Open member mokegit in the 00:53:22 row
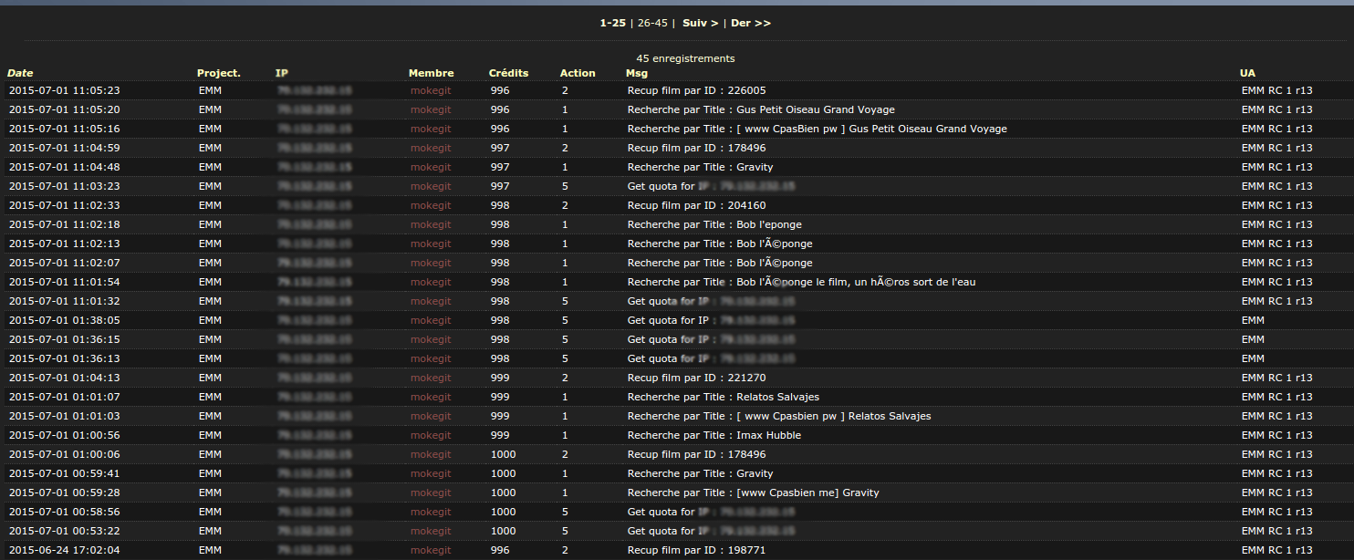 pos(431,531)
